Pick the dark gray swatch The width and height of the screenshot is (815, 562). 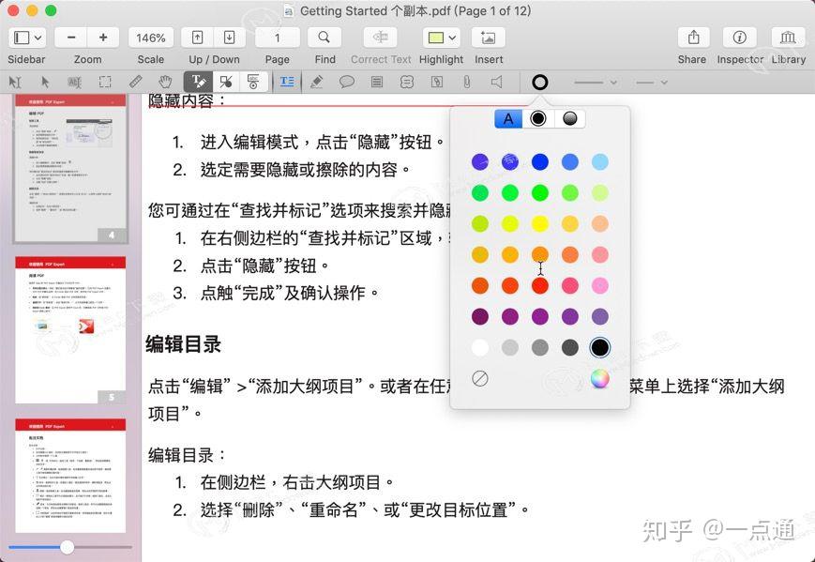point(570,347)
